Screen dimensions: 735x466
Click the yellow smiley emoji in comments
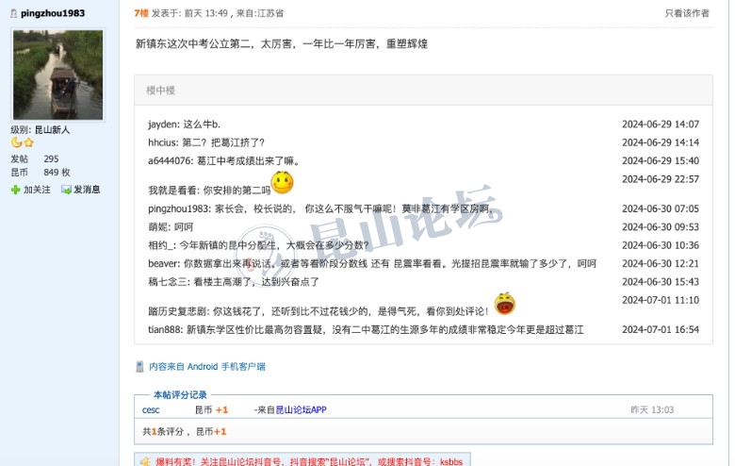282,183
